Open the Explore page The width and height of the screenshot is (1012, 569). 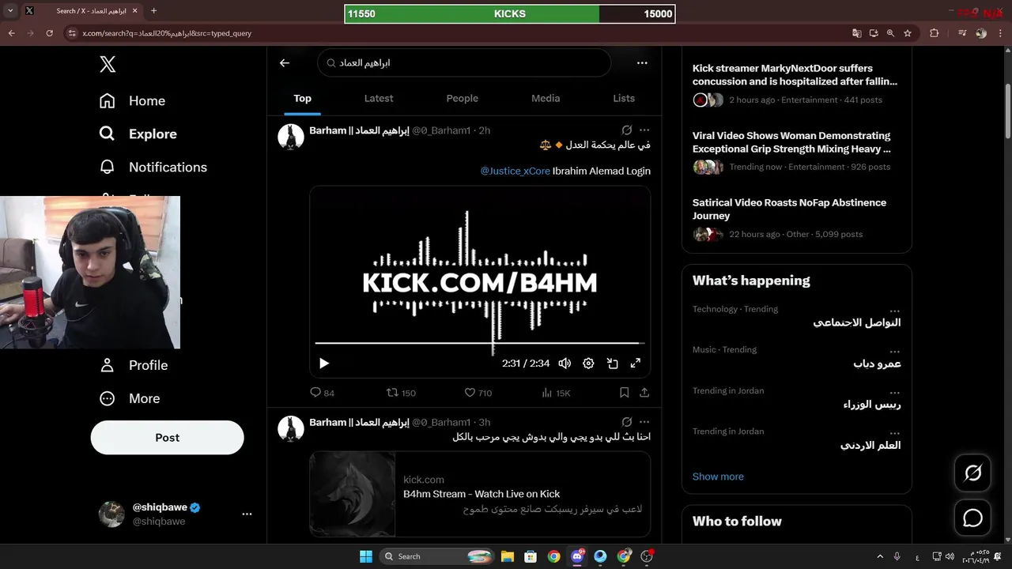click(x=138, y=134)
